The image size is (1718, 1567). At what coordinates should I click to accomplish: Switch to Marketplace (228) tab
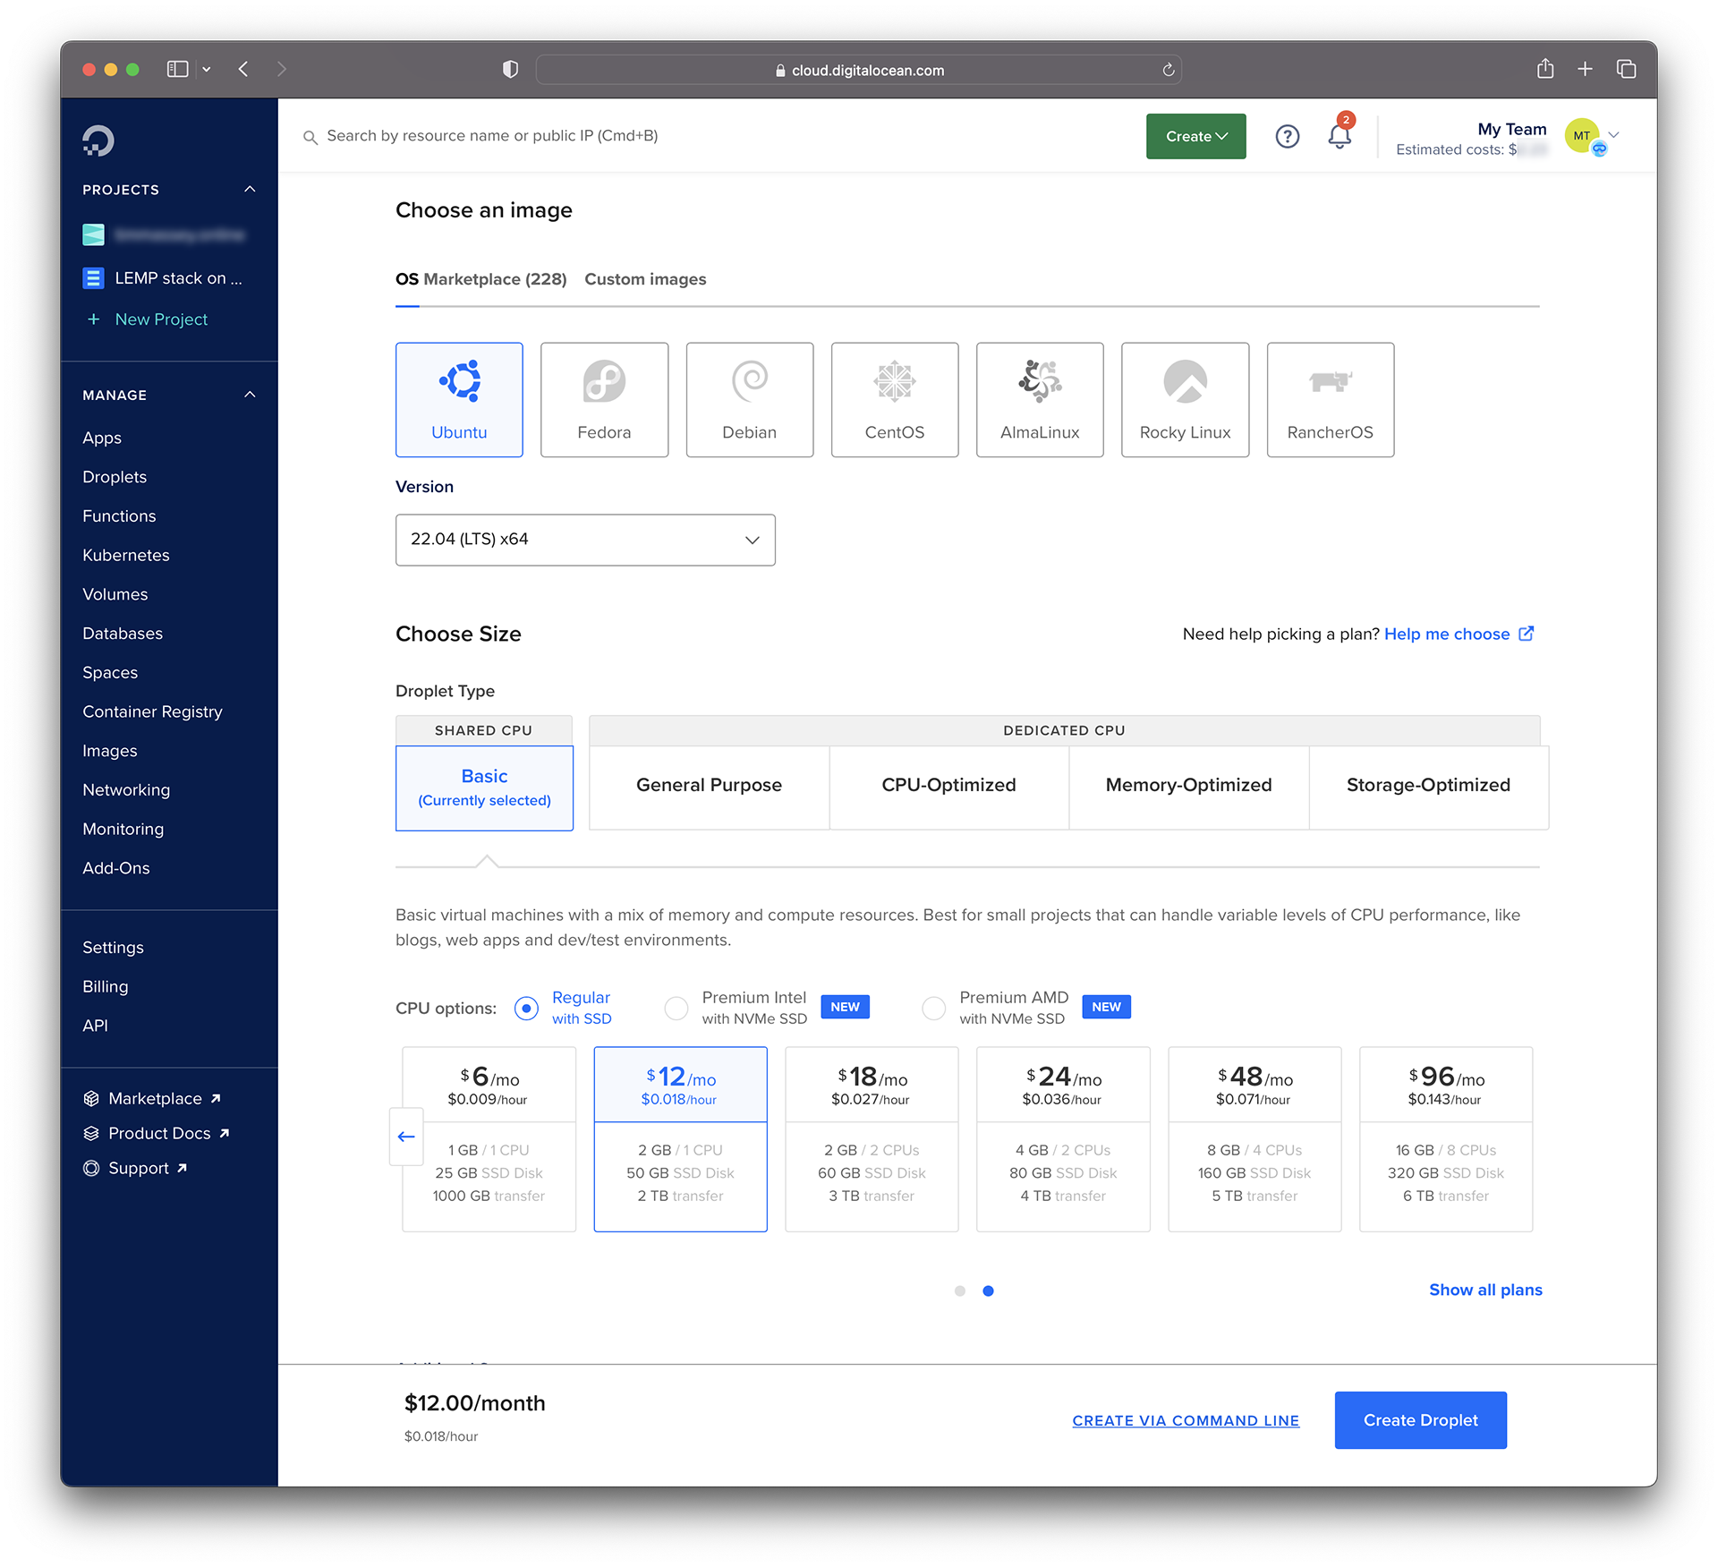coord(495,279)
